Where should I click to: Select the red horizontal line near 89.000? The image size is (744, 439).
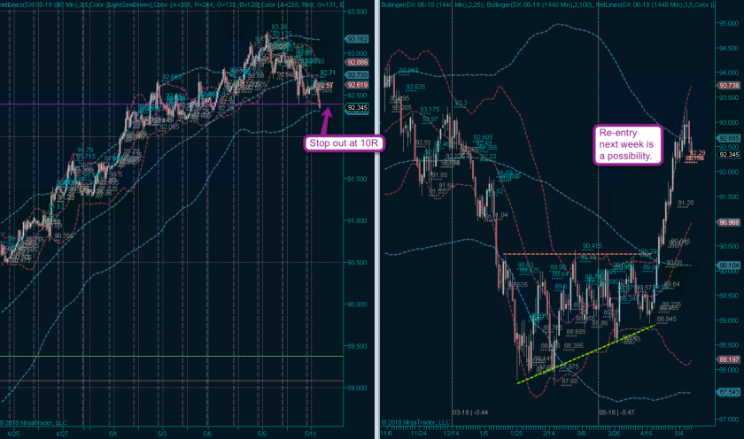coord(171,381)
